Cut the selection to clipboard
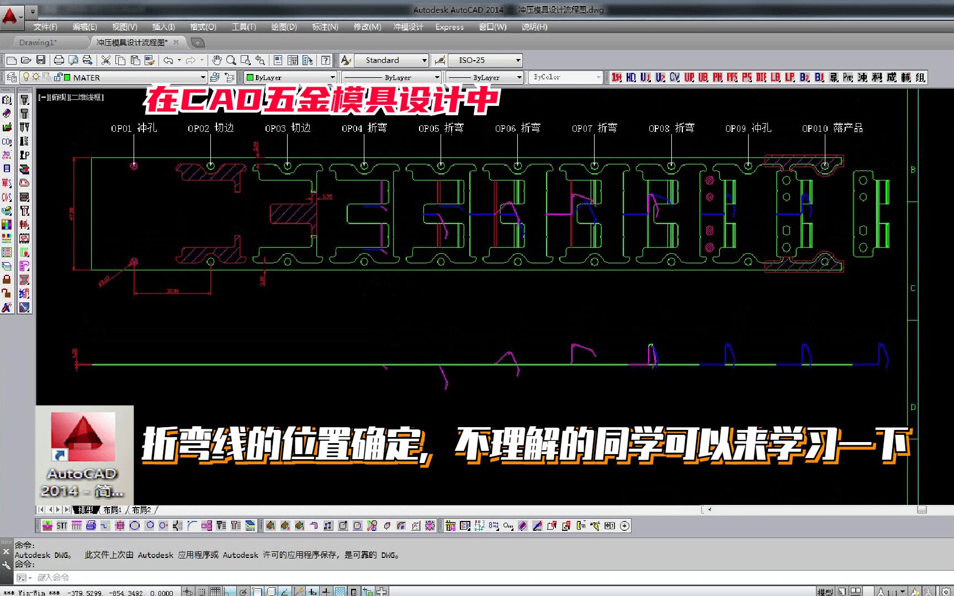 point(105,60)
